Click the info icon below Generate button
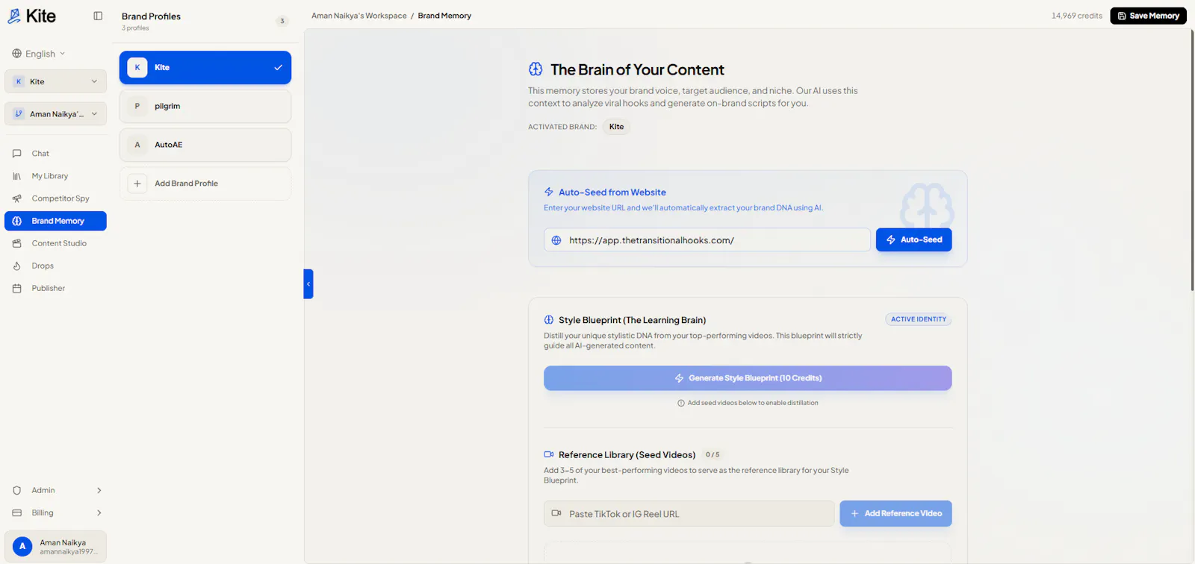 pos(681,403)
